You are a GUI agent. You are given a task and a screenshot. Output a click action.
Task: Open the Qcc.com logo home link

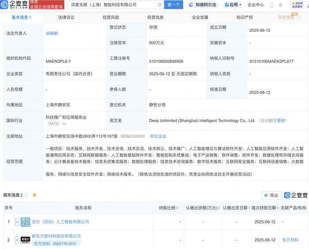(14, 4)
